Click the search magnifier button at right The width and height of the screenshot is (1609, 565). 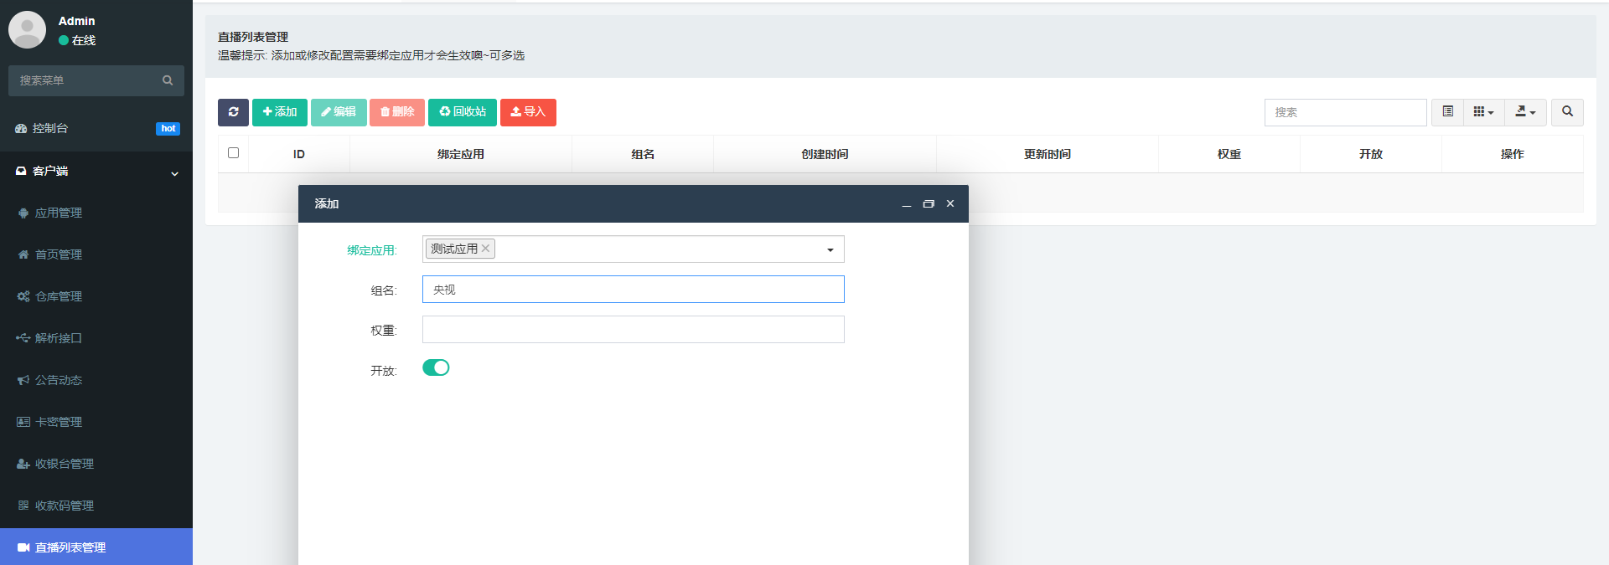click(1567, 112)
